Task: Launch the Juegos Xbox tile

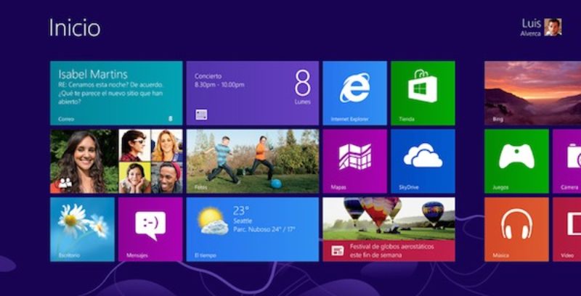Action: click(516, 161)
